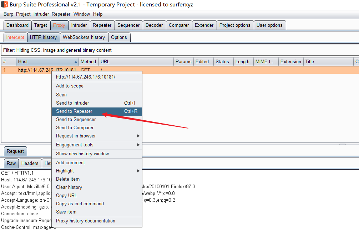
Task: Sort by the Title column header
Action: tap(328, 62)
